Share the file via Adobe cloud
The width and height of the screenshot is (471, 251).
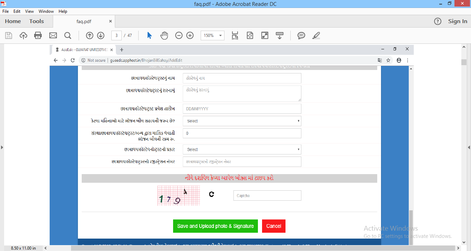[x=23, y=35]
